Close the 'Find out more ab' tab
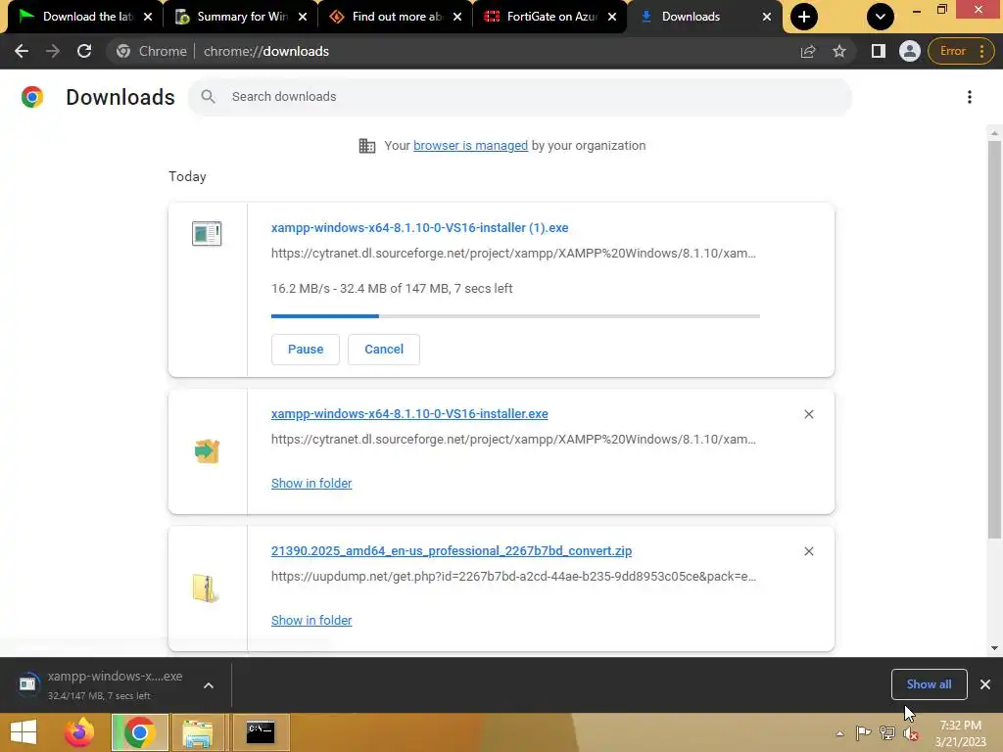1003x752 pixels. coord(457,17)
